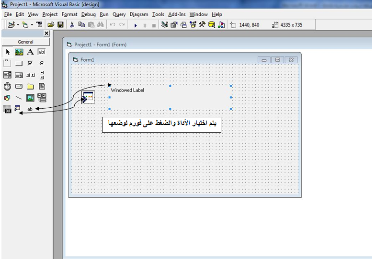Open the Menu Editor
Viewport: 376px width, 259px height.
(x=39, y=25)
